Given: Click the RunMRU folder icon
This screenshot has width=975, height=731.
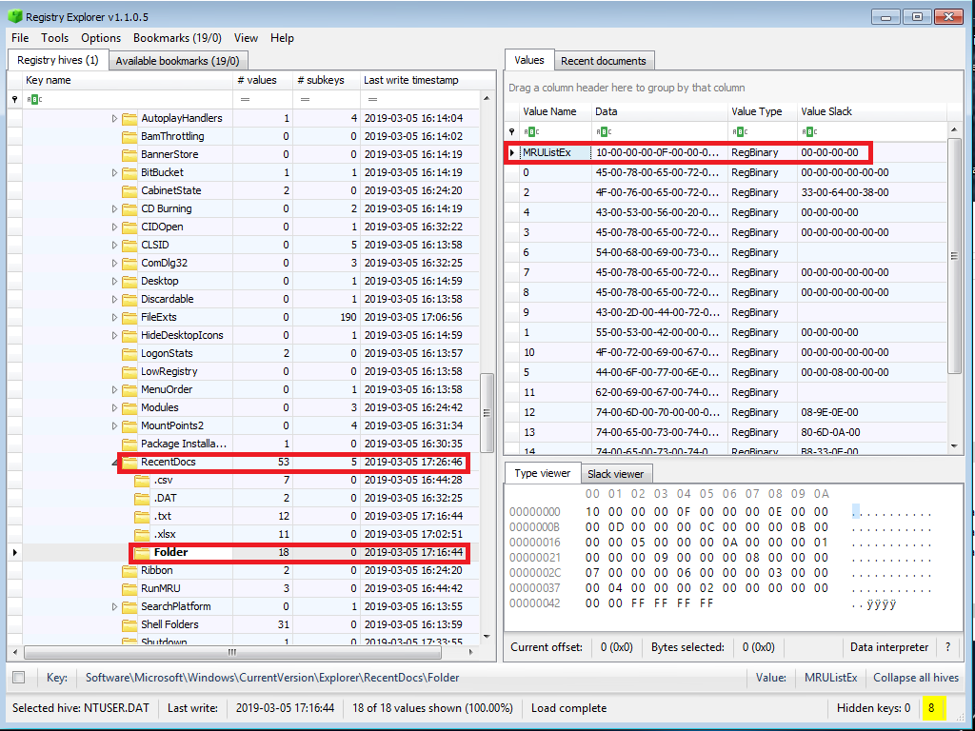Looking at the screenshot, I should (130, 588).
